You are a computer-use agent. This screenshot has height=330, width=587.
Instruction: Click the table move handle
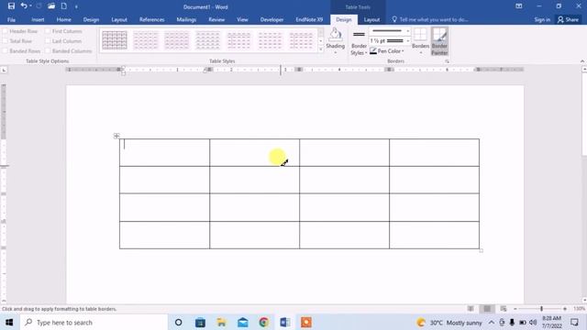click(x=116, y=136)
